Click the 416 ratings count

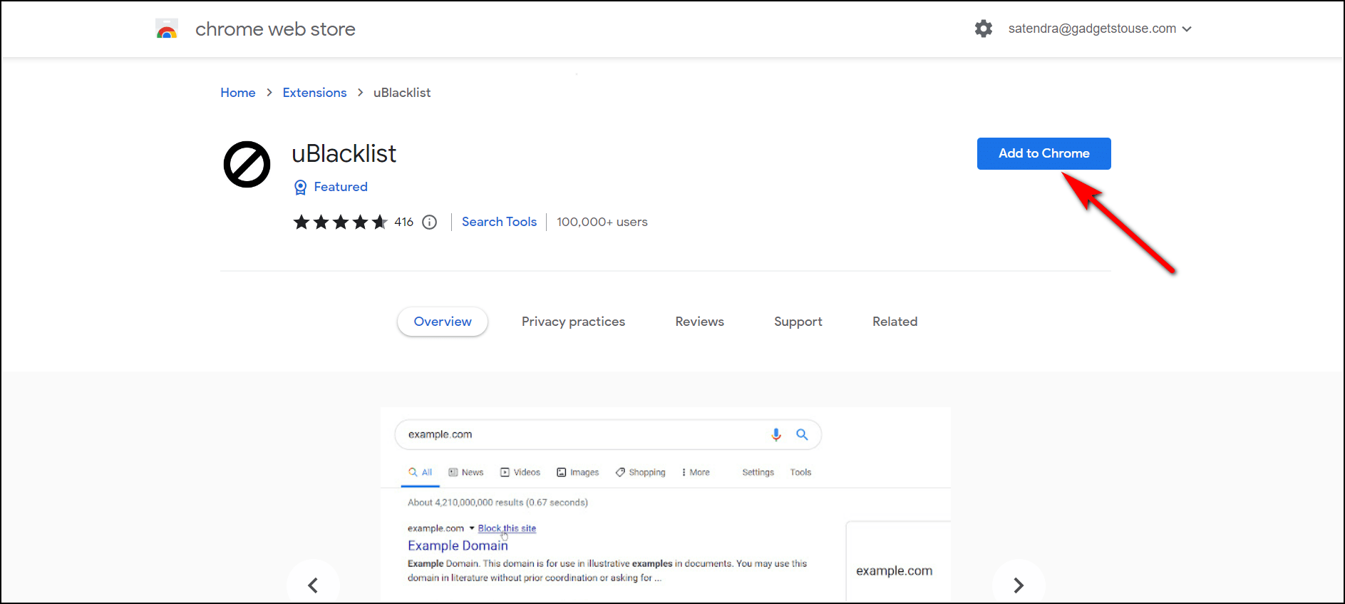pyautogui.click(x=404, y=222)
